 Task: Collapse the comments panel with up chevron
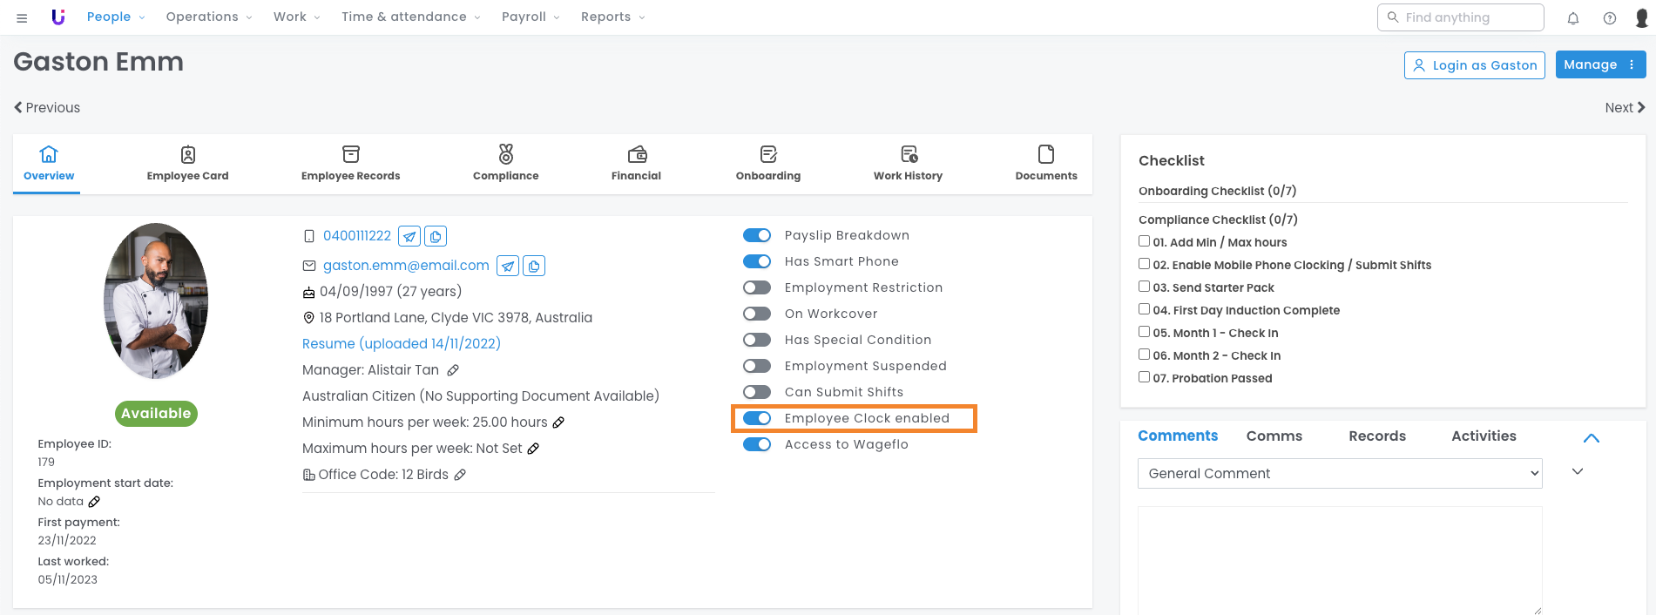(x=1591, y=438)
